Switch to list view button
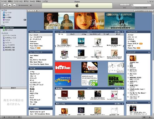Image resolution: width=154 pixels, height=119 pixels. pyautogui.click(x=122, y=5)
